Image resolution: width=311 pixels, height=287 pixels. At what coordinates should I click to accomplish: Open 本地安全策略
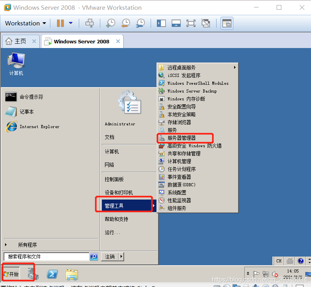[x=197, y=114]
